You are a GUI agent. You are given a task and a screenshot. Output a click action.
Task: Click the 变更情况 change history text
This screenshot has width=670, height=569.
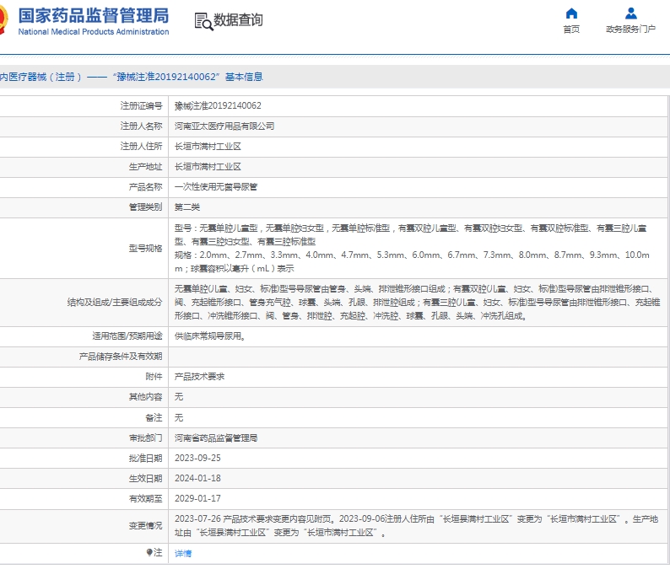[x=417, y=525]
